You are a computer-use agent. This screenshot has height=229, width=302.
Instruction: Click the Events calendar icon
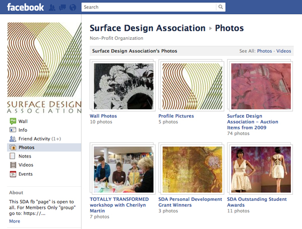(x=13, y=174)
